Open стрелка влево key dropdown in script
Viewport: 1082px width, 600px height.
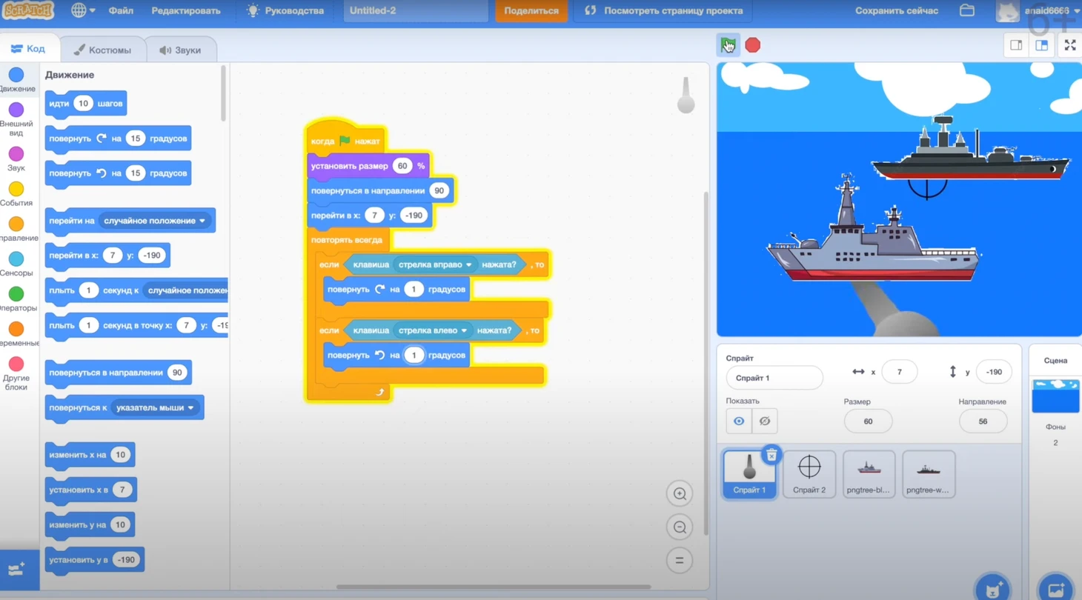(x=433, y=330)
